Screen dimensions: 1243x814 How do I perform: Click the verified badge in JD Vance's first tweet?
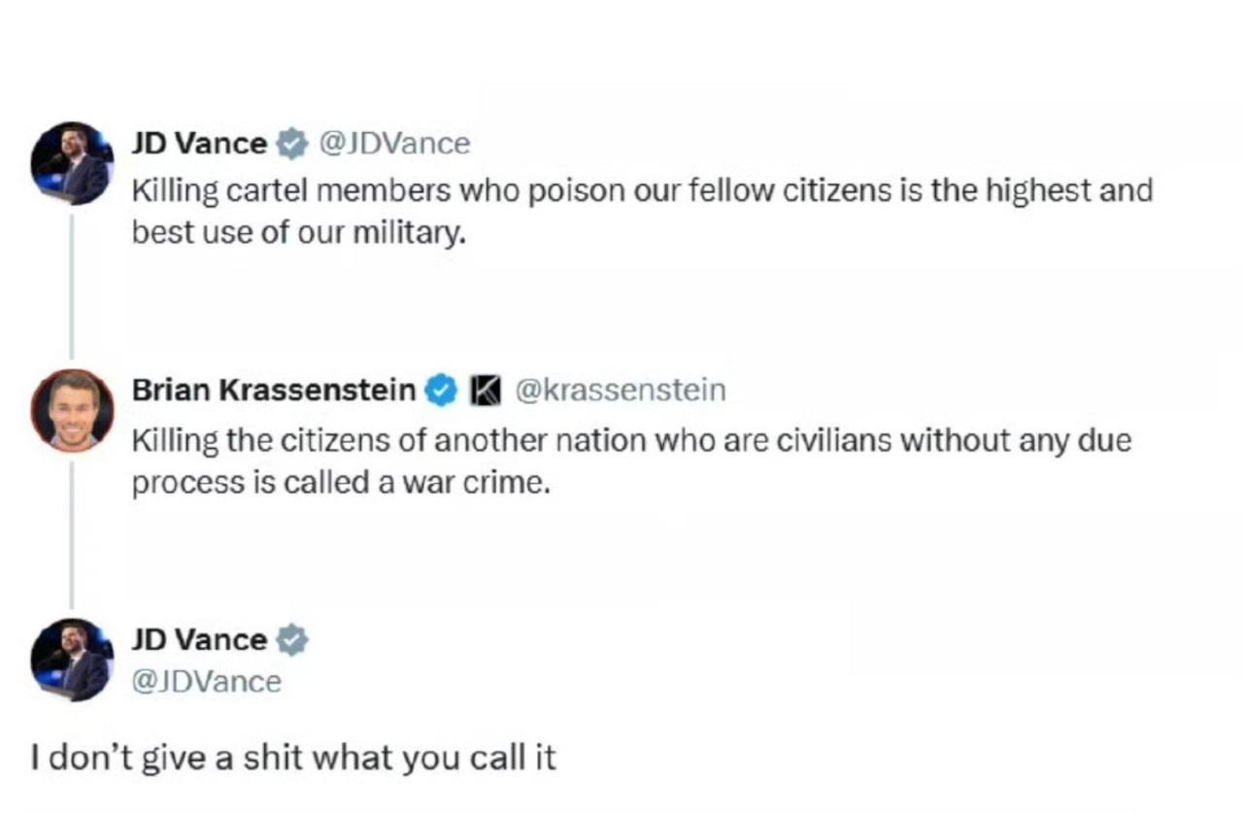click(291, 145)
